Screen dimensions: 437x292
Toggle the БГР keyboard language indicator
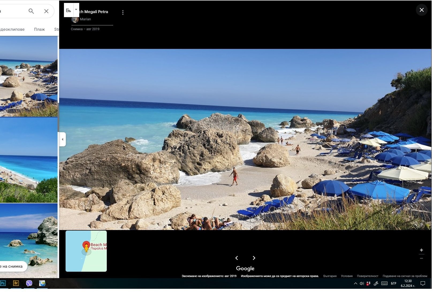tap(393, 283)
